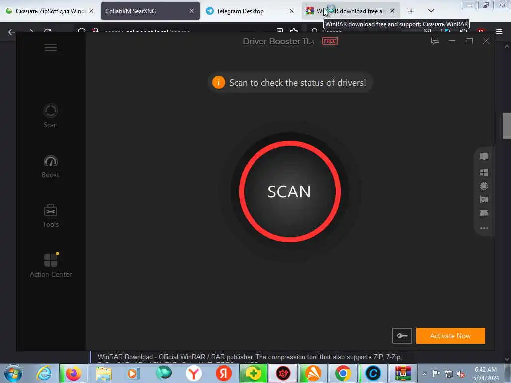Open the feedback chat icon in title bar

tap(435, 41)
